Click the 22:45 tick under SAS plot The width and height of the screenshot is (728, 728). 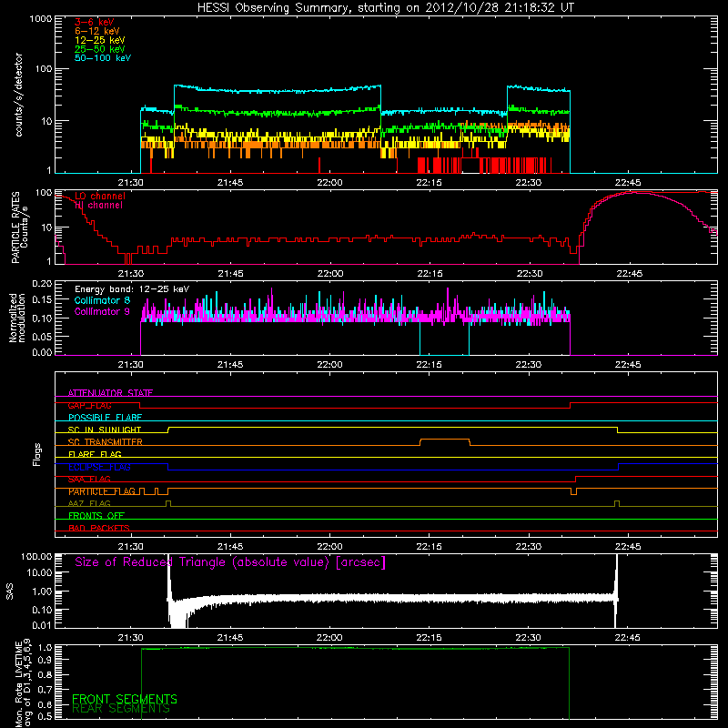click(628, 638)
